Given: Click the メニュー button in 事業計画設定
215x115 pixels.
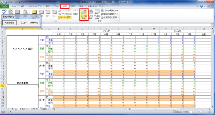Looking at the screenshot, I should tap(24, 23).
